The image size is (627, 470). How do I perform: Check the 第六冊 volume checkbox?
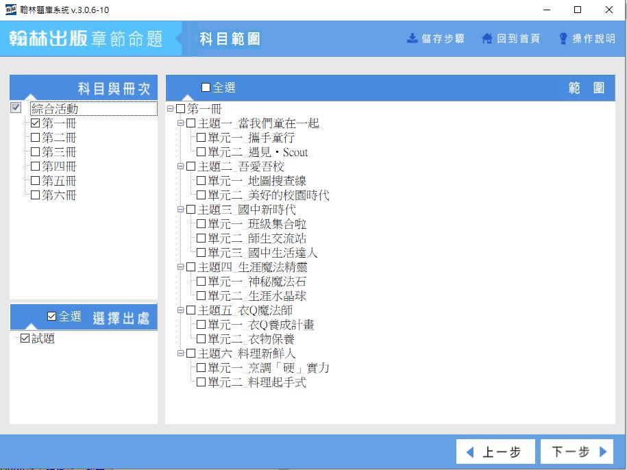tap(35, 195)
